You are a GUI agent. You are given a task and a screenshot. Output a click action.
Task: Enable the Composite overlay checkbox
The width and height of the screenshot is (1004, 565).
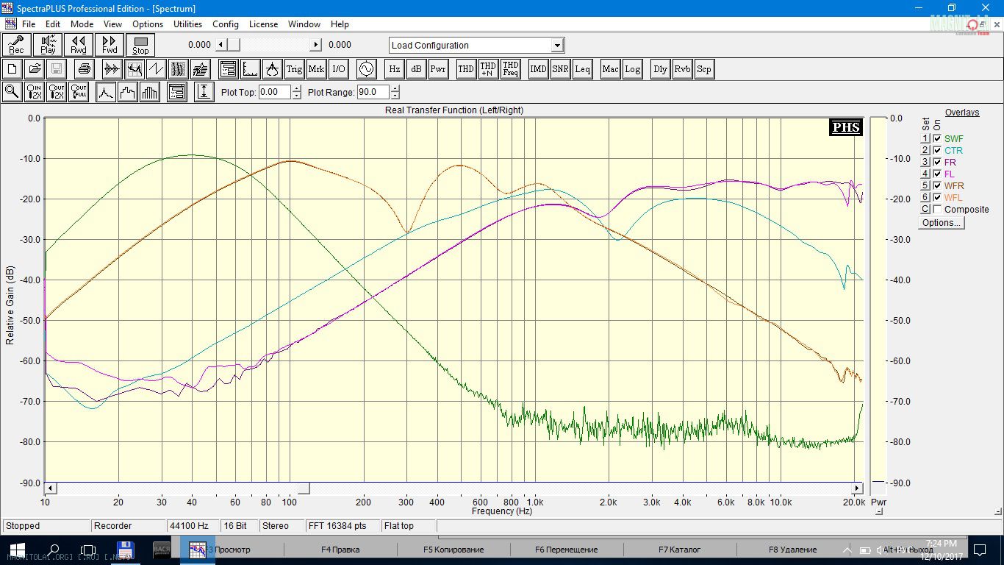(x=937, y=209)
